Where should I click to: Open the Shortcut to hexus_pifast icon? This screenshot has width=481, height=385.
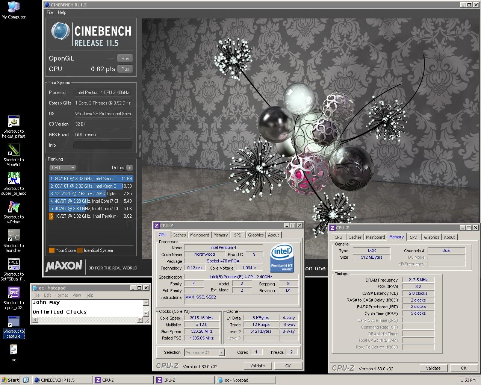click(14, 127)
